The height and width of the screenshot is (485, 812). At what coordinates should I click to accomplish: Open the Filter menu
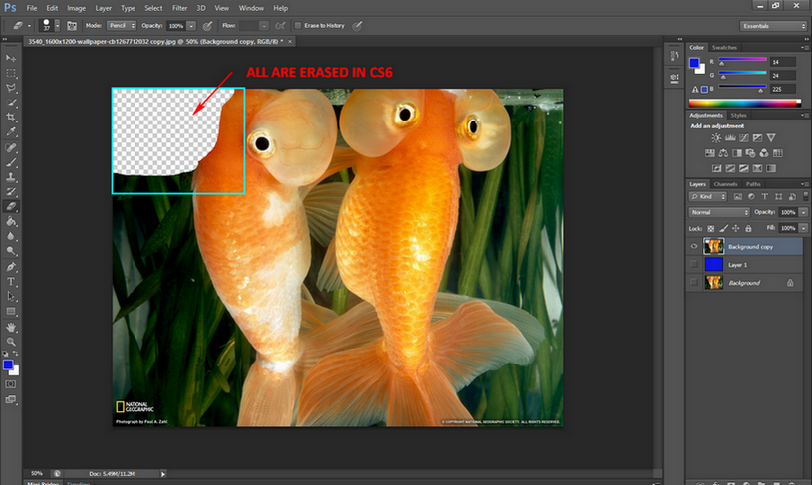click(179, 8)
